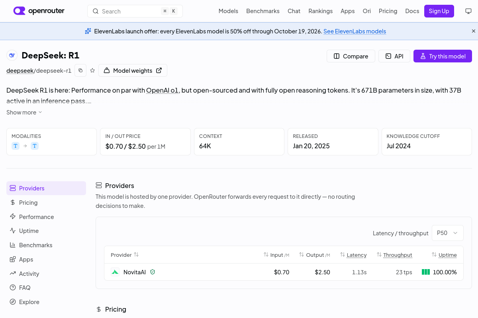Open the OpenAI o1 link
Image resolution: width=478 pixels, height=318 pixels.
[162, 90]
